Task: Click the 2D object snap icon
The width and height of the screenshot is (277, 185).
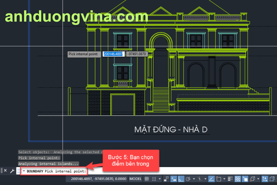Action: pos(218,179)
